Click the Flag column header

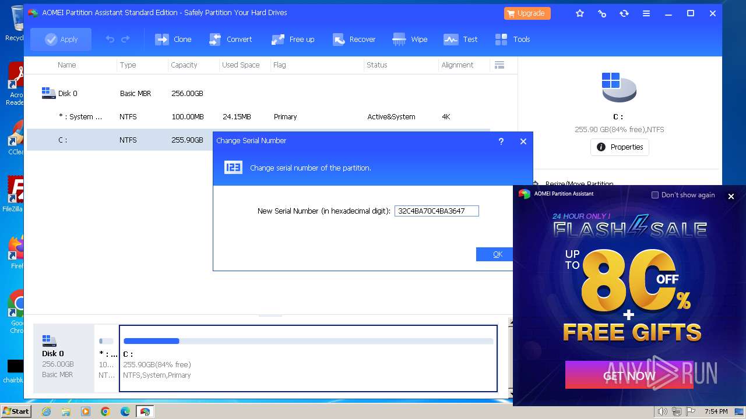click(x=280, y=65)
